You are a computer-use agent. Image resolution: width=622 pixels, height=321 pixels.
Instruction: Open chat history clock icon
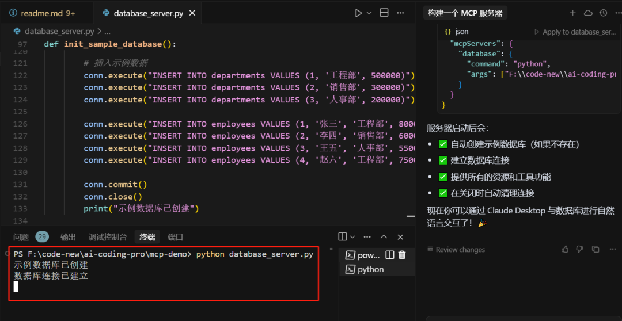[603, 13]
